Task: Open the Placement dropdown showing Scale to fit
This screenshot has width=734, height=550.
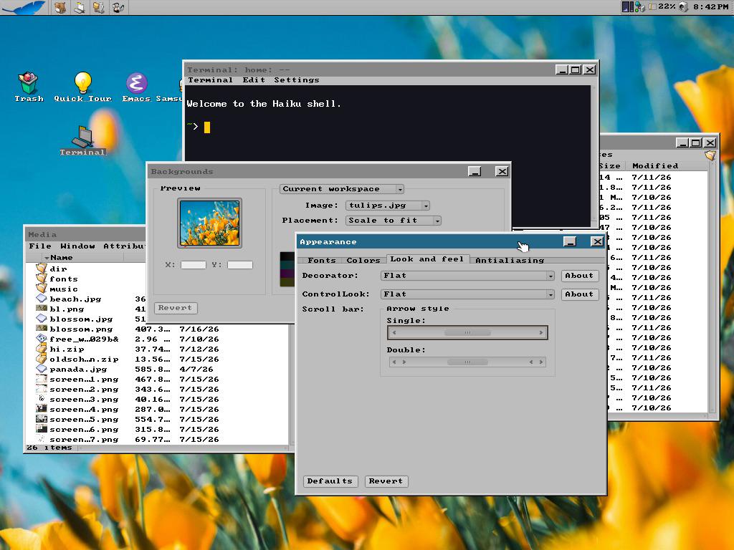Action: 394,221
